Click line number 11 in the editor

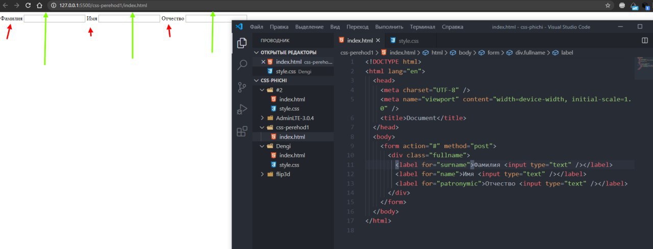350,165
